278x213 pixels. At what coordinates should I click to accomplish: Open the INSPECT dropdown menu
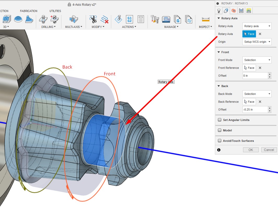pos(205,27)
